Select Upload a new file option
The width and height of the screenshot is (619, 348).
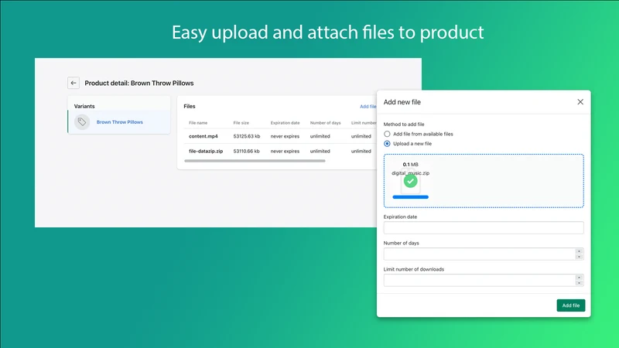click(387, 144)
